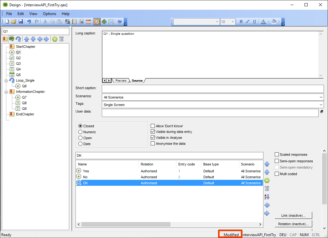Enable Anonymise the data checkbox
328x238 pixels.
153,144
